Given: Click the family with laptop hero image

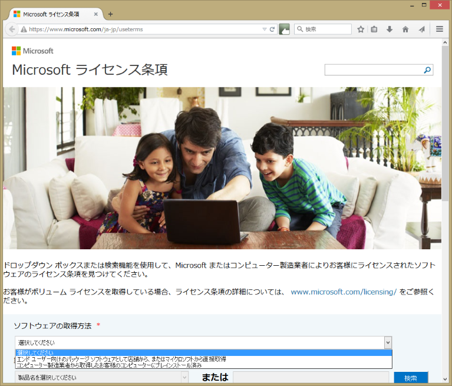Looking at the screenshot, I should point(222,168).
